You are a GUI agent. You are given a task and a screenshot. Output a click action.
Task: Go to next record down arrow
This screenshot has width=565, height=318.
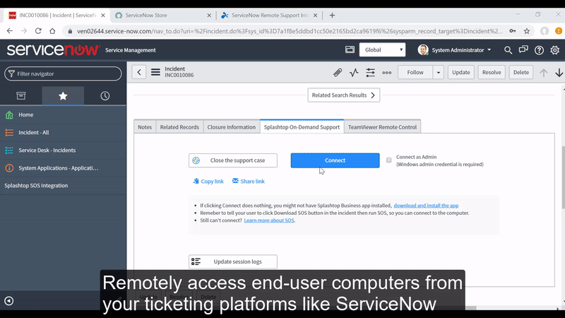point(559,73)
